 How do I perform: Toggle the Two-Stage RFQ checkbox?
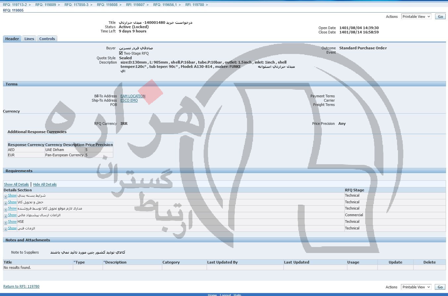(121, 53)
